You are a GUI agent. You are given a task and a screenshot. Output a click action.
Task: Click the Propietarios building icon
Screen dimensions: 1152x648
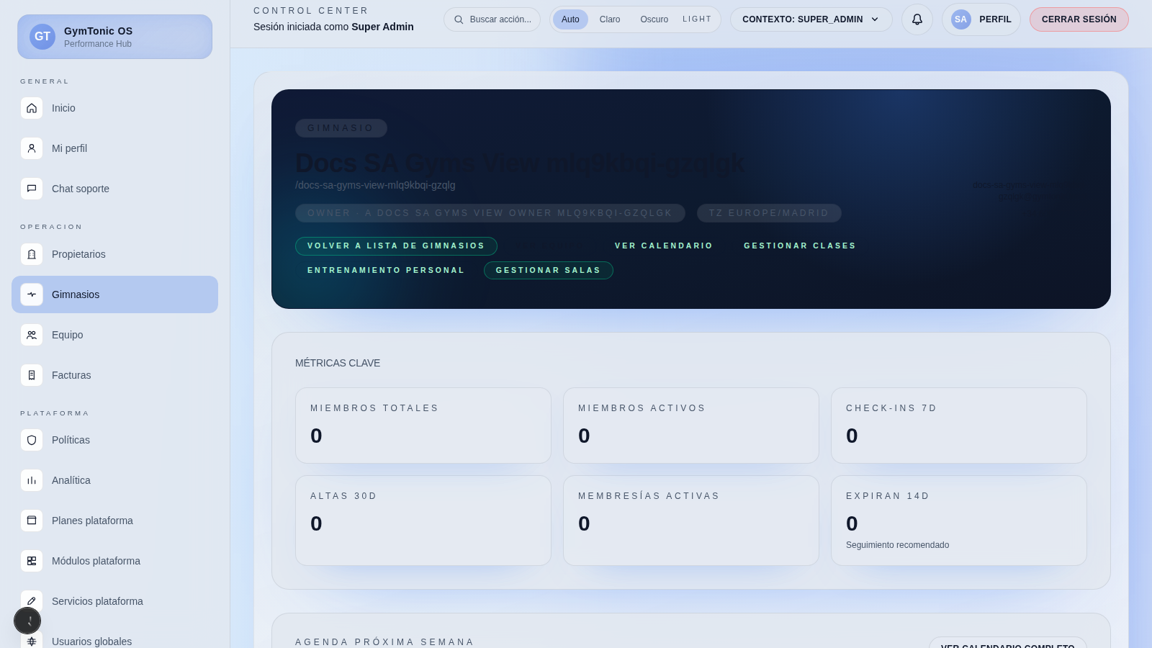32,254
